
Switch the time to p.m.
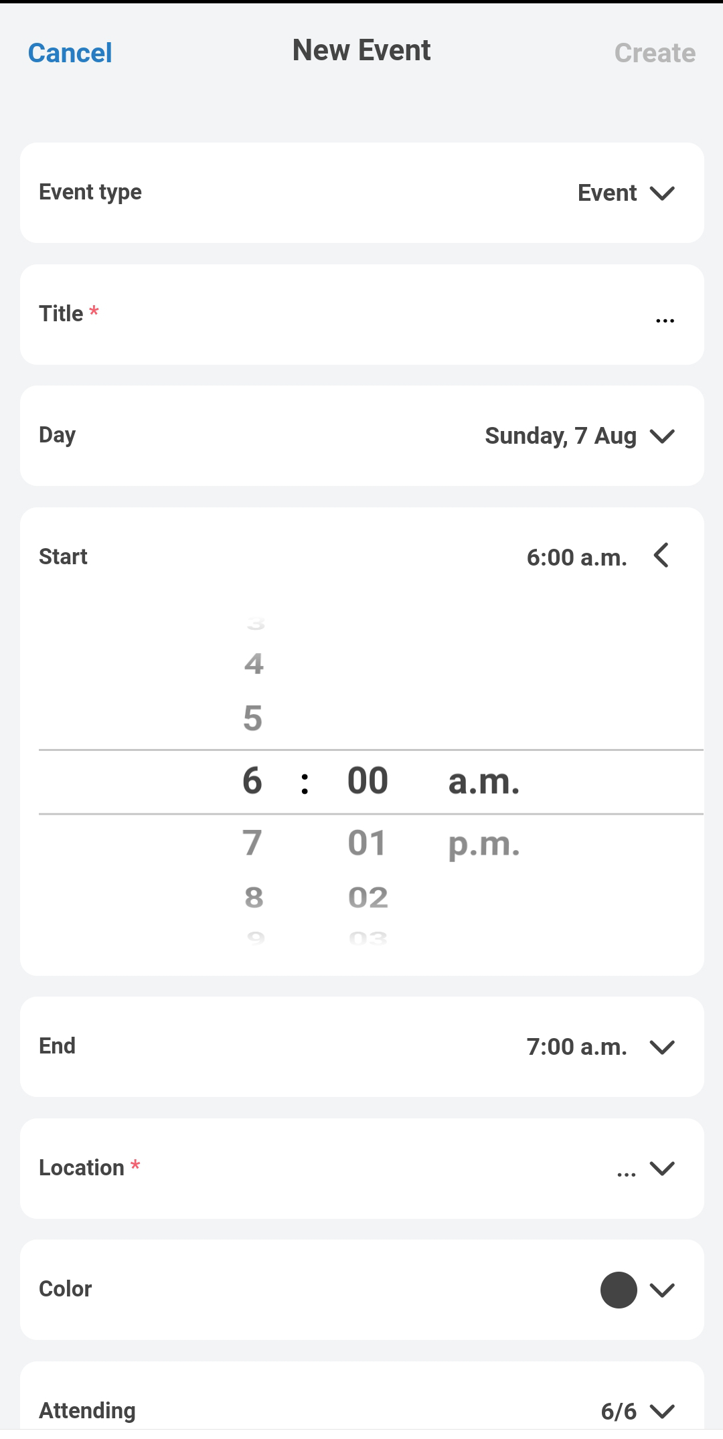point(483,843)
